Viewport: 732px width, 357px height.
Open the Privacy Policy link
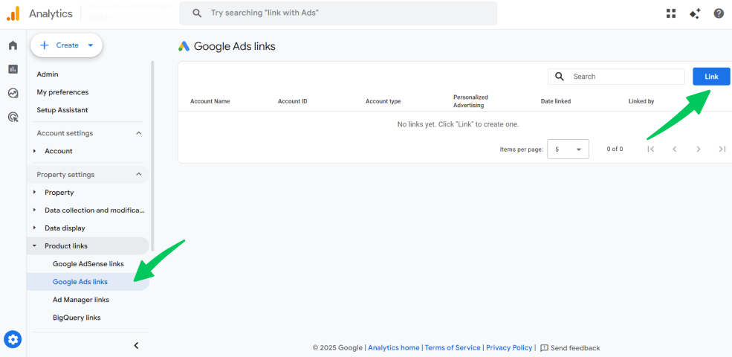point(509,347)
